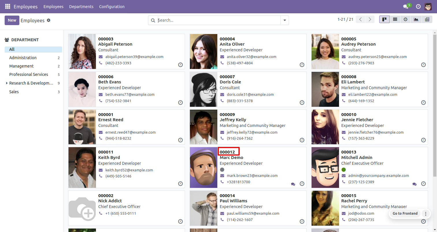Image resolution: width=437 pixels, height=232 pixels.
Task: Open activity clock on Paul Williams card
Action: 302,221
